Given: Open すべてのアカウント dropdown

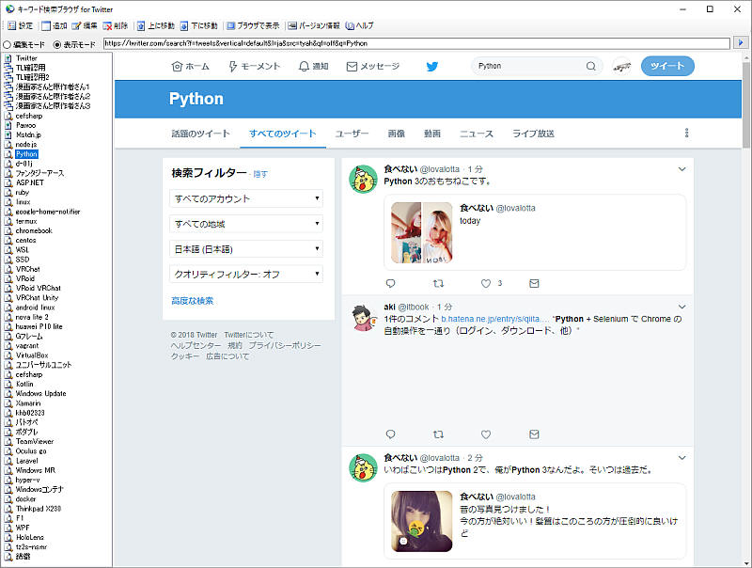Looking at the screenshot, I should [246, 198].
